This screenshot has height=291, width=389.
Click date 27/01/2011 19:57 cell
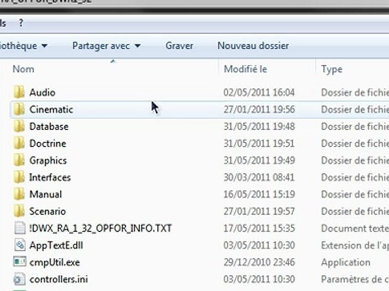pos(259,211)
